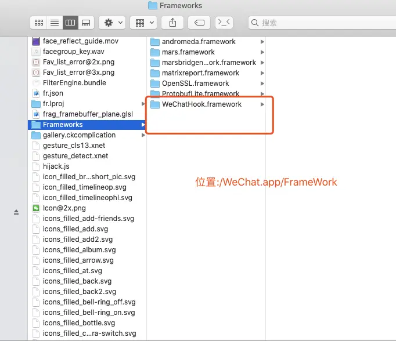Viewport: 396px width, 341px height.
Task: Select icons_filled_at.svg
Action: coord(72,271)
